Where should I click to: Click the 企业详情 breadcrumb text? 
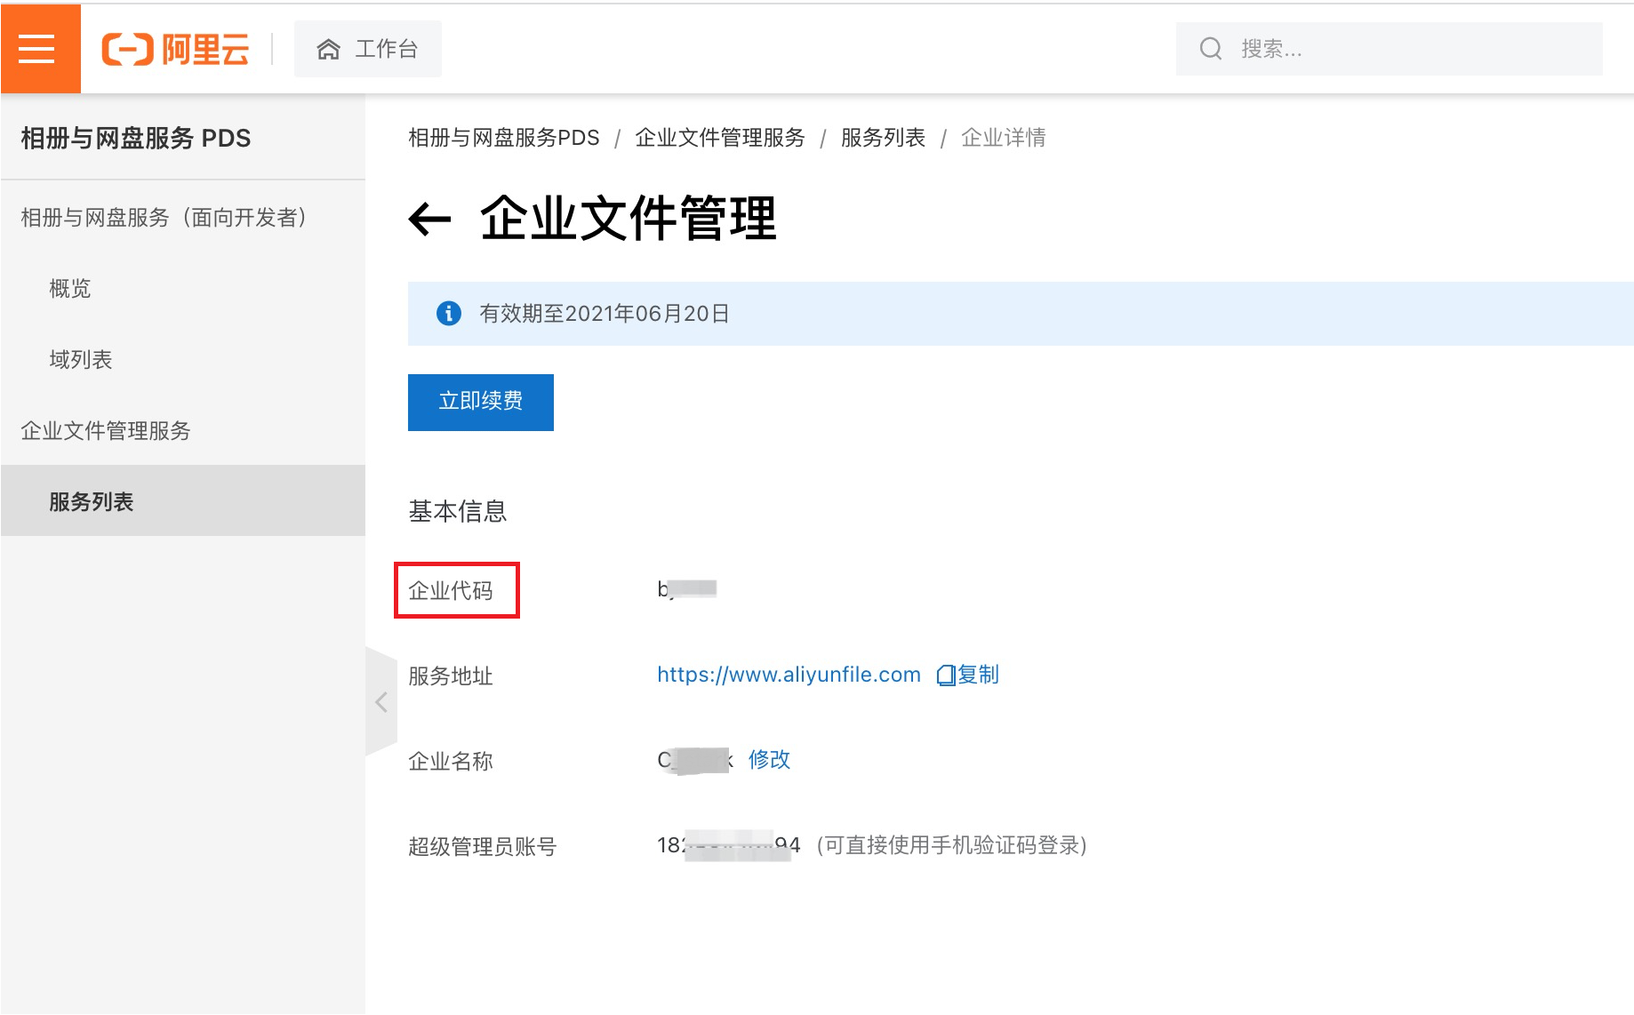click(1004, 138)
